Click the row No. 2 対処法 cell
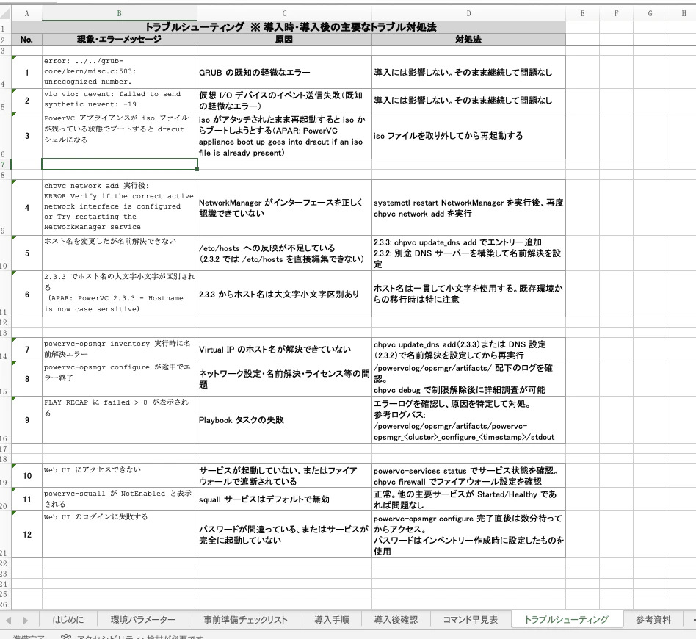This screenshot has height=639, width=696. (468, 100)
